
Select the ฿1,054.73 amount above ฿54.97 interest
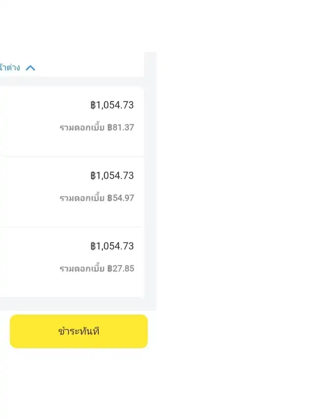[112, 175]
